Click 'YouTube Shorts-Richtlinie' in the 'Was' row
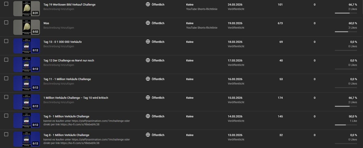This screenshot has height=148, width=363. tap(202, 28)
